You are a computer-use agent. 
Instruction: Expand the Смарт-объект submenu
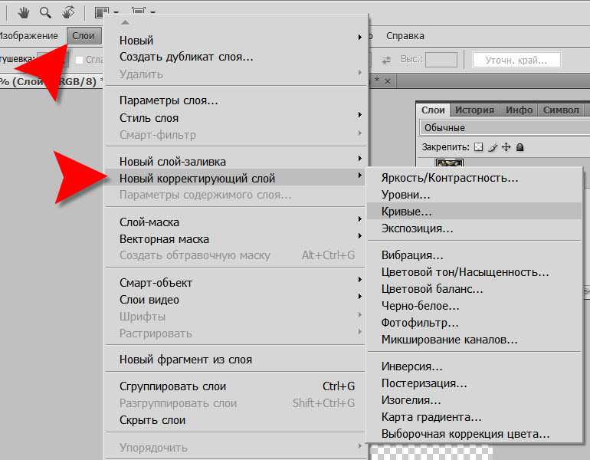click(x=235, y=283)
